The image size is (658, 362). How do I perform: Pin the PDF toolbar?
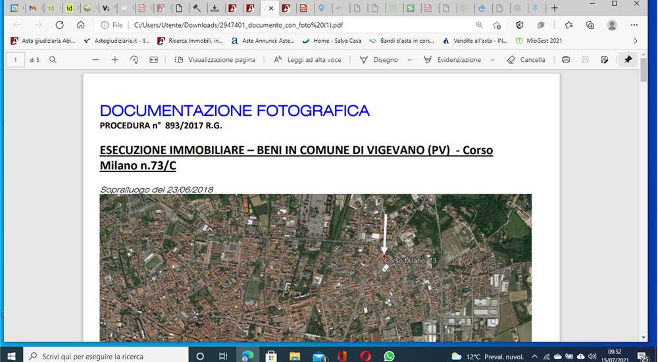click(628, 60)
